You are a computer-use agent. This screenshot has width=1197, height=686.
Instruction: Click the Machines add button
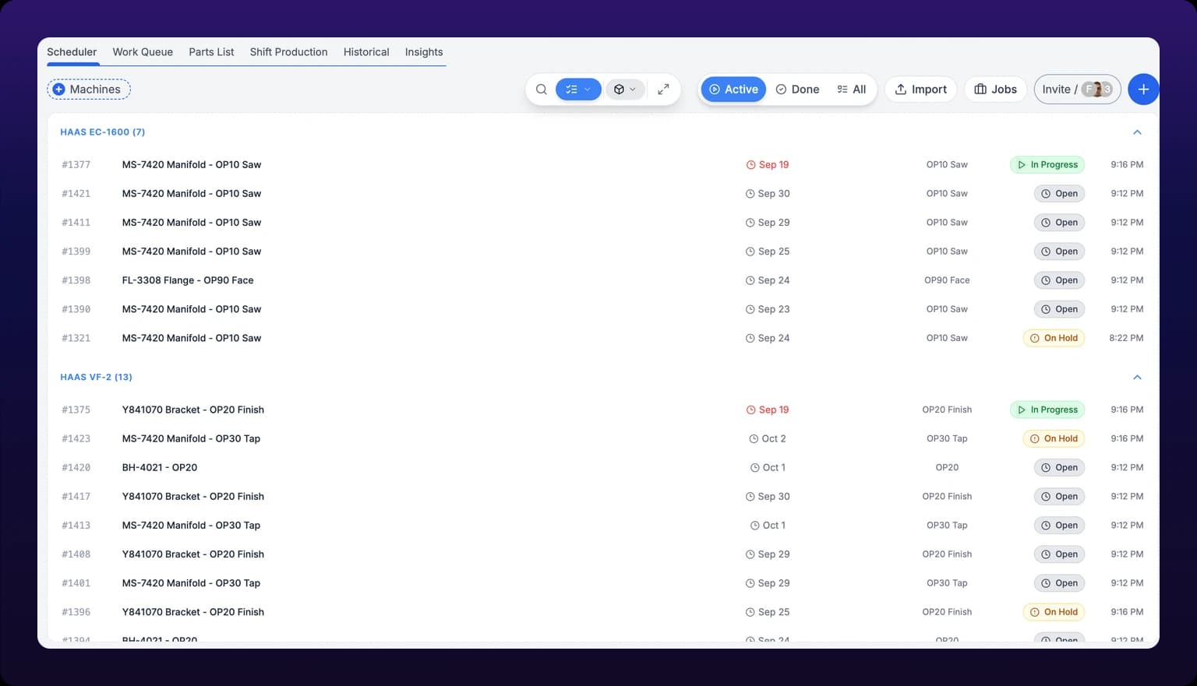89,90
